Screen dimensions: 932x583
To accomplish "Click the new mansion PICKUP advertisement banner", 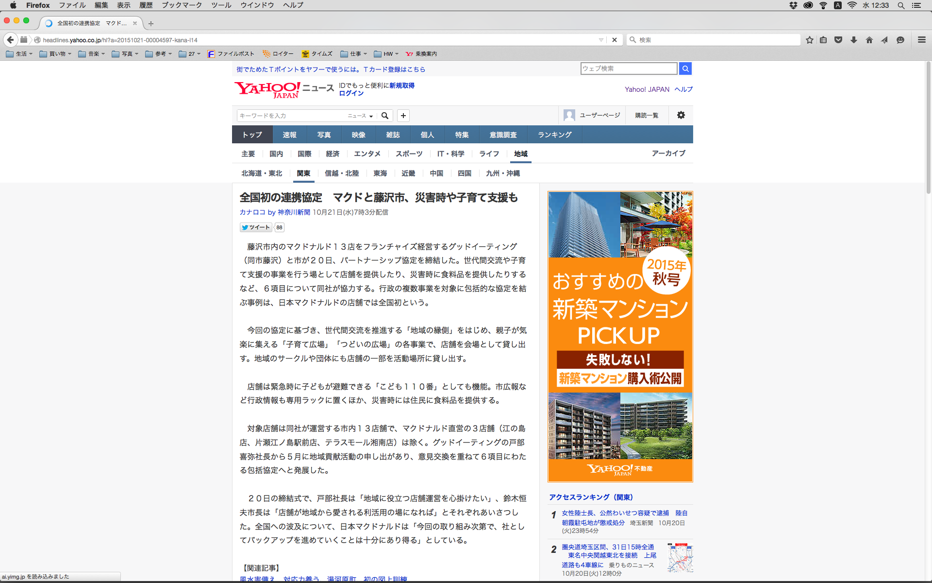I will pos(620,336).
